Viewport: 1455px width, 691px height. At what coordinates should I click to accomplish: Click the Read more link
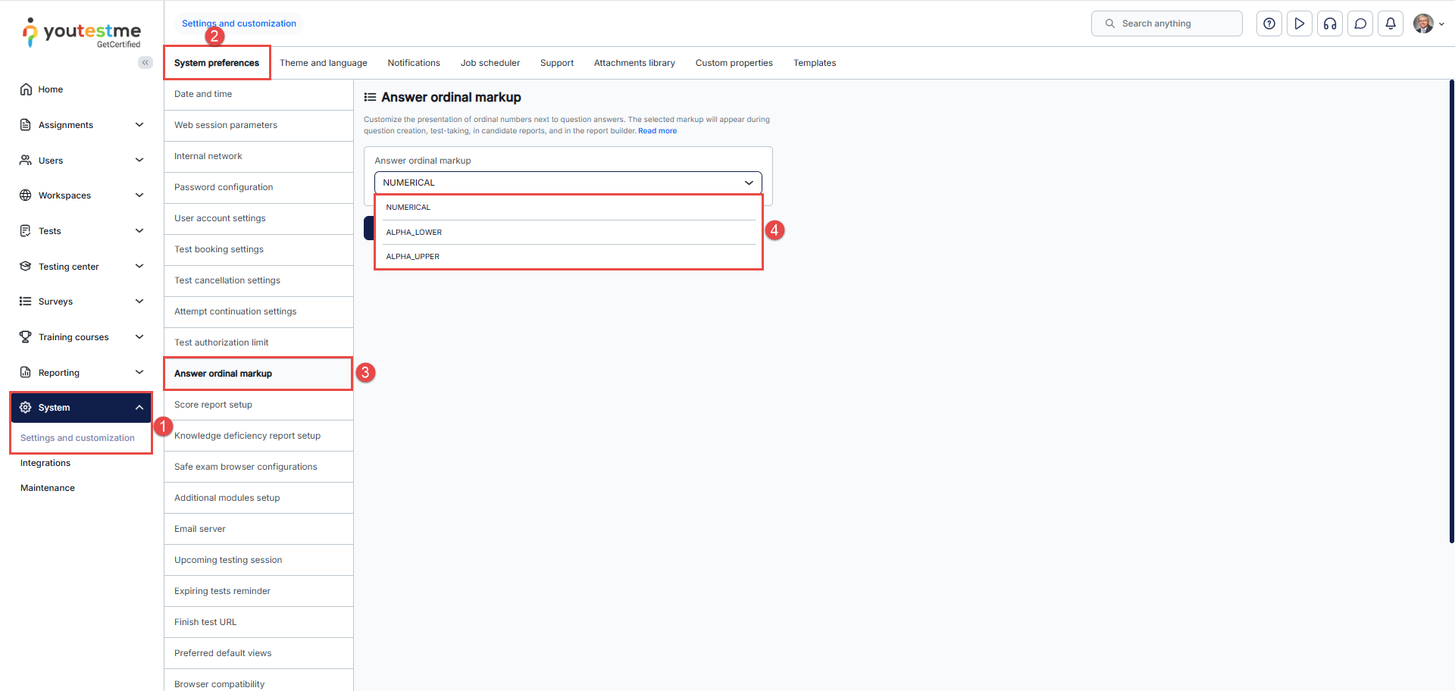point(657,131)
